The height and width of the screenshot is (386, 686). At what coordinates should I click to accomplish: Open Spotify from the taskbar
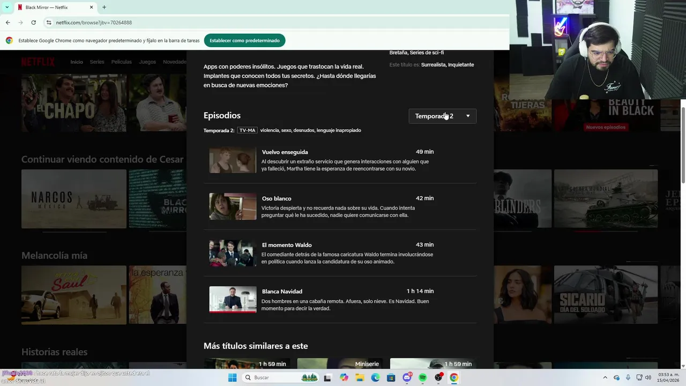422,377
